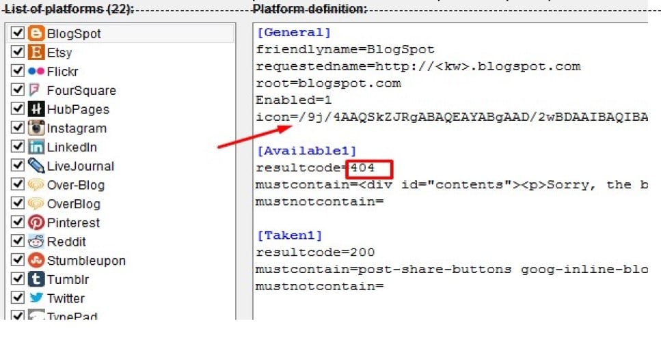The image size is (661, 344).
Task: Select Flickr in the platform list
Action: [62, 72]
